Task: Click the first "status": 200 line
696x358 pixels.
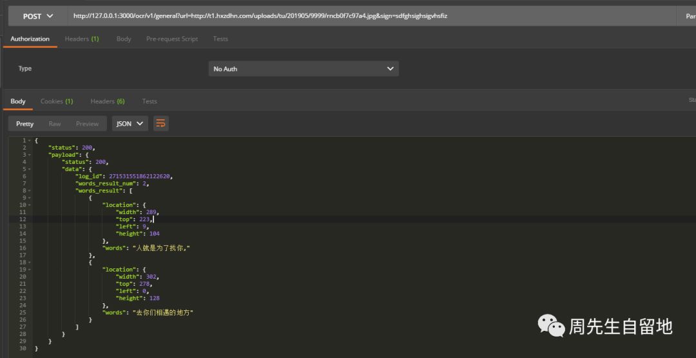Action: [x=72, y=148]
